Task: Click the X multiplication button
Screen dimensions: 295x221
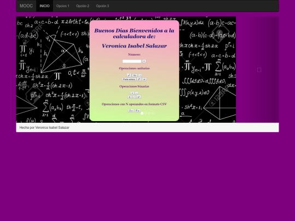Action: [129, 97]
